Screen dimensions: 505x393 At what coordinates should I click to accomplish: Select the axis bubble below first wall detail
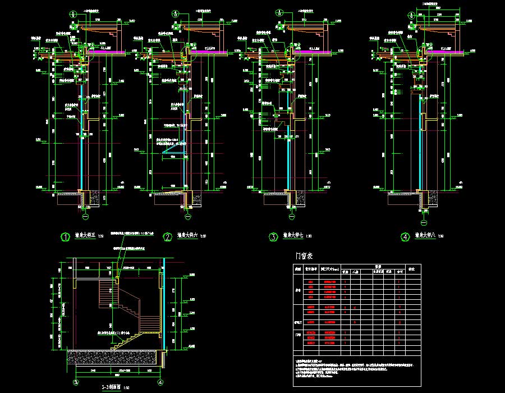pos(86,215)
